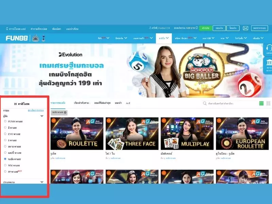This screenshot has width=272, height=204.
Task: Click the Tottenham Hotspur crest icon
Action: 44,38
